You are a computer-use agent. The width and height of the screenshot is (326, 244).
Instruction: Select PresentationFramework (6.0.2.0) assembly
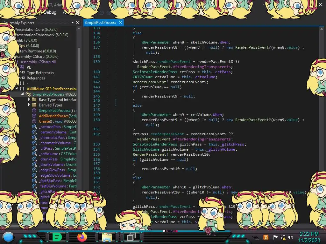click(42, 35)
